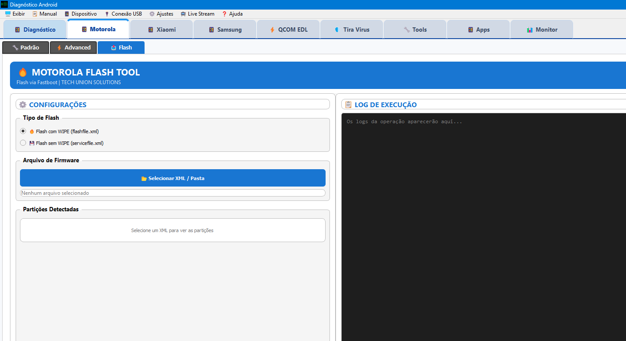Switch to the Tira Virus tab
The image size is (626, 341).
pos(352,30)
